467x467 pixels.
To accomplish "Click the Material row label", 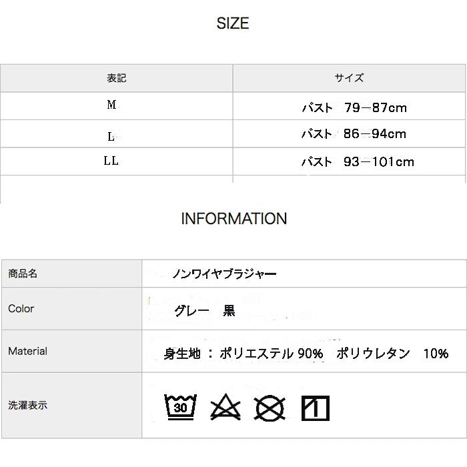I will (27, 351).
